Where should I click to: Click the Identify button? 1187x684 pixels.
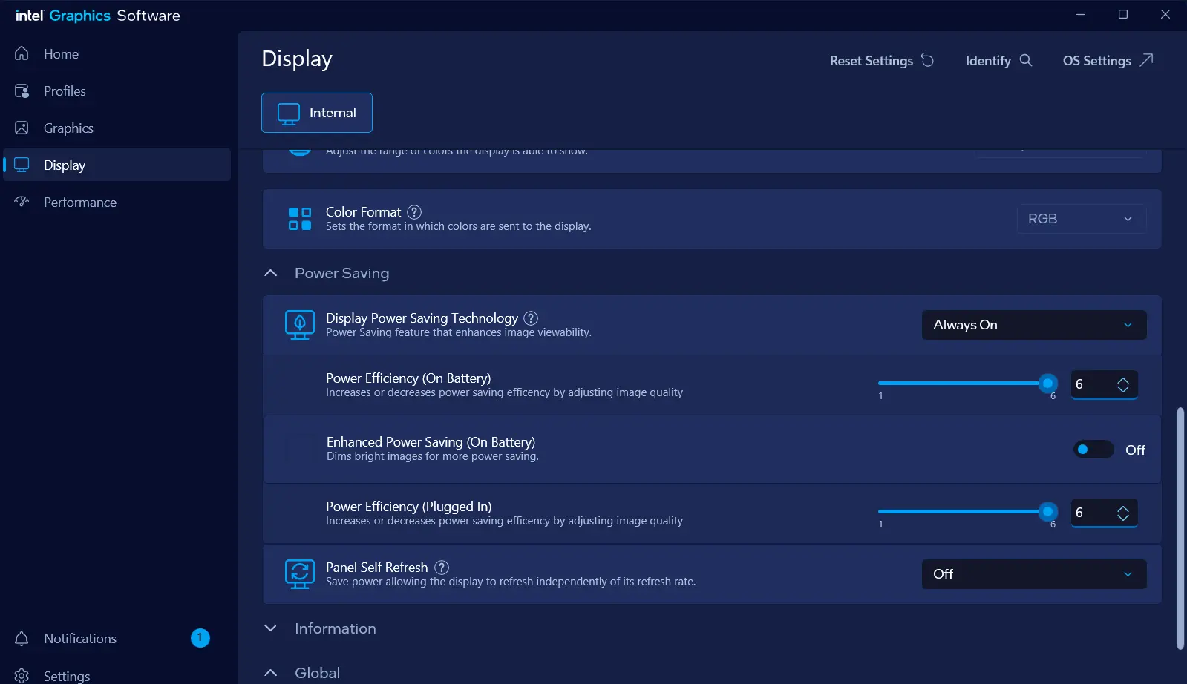[998, 60]
